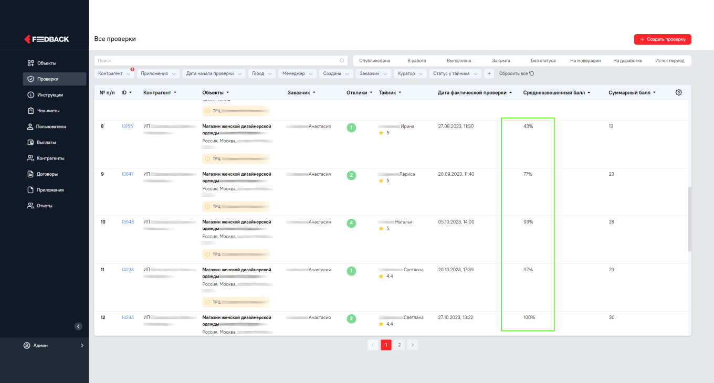Sort by Объекты column header
Screen dimensions: 714x383
(216, 93)
